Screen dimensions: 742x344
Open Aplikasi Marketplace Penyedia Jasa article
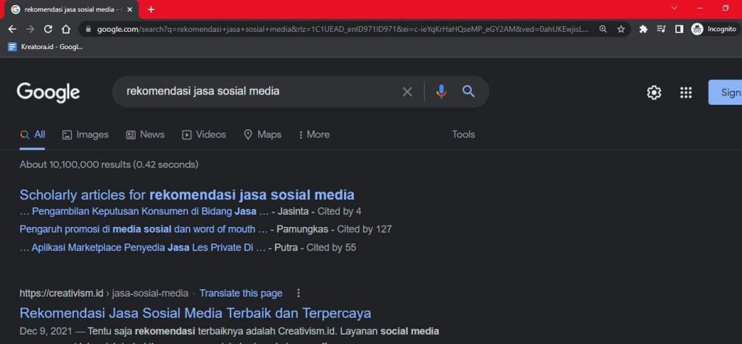pyautogui.click(x=143, y=247)
